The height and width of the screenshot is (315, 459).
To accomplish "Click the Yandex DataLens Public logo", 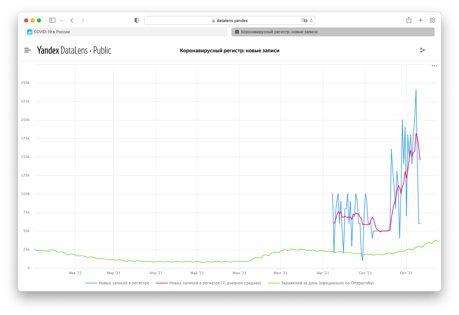I will [x=74, y=50].
